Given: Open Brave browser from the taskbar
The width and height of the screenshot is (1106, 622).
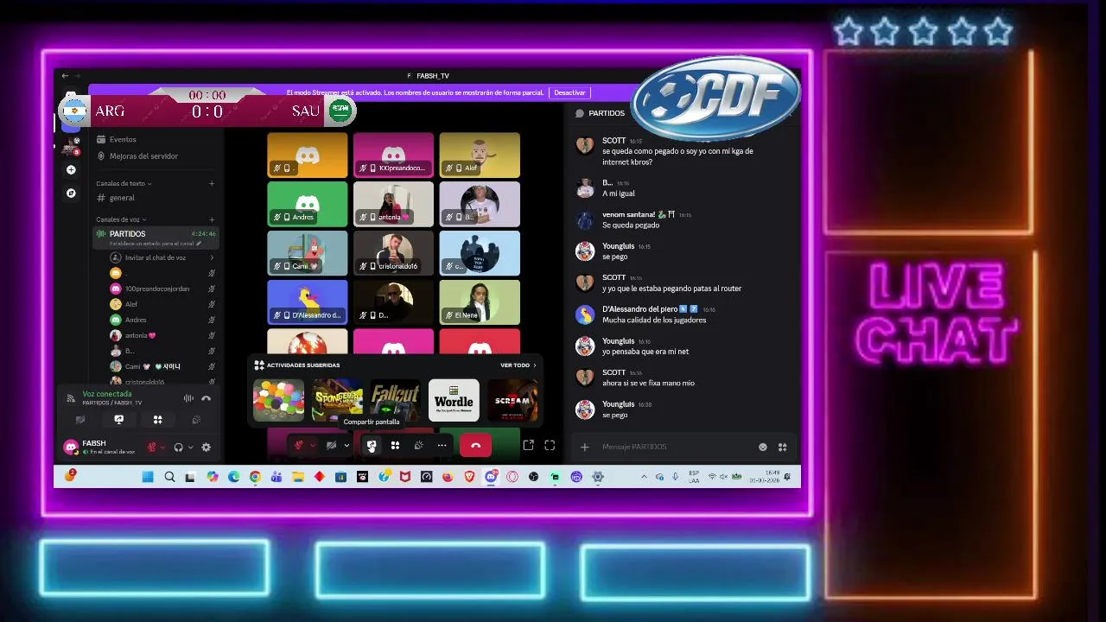Looking at the screenshot, I should [x=469, y=477].
